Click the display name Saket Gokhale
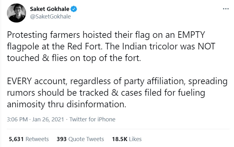This screenshot has height=147, width=234. tap(51, 9)
